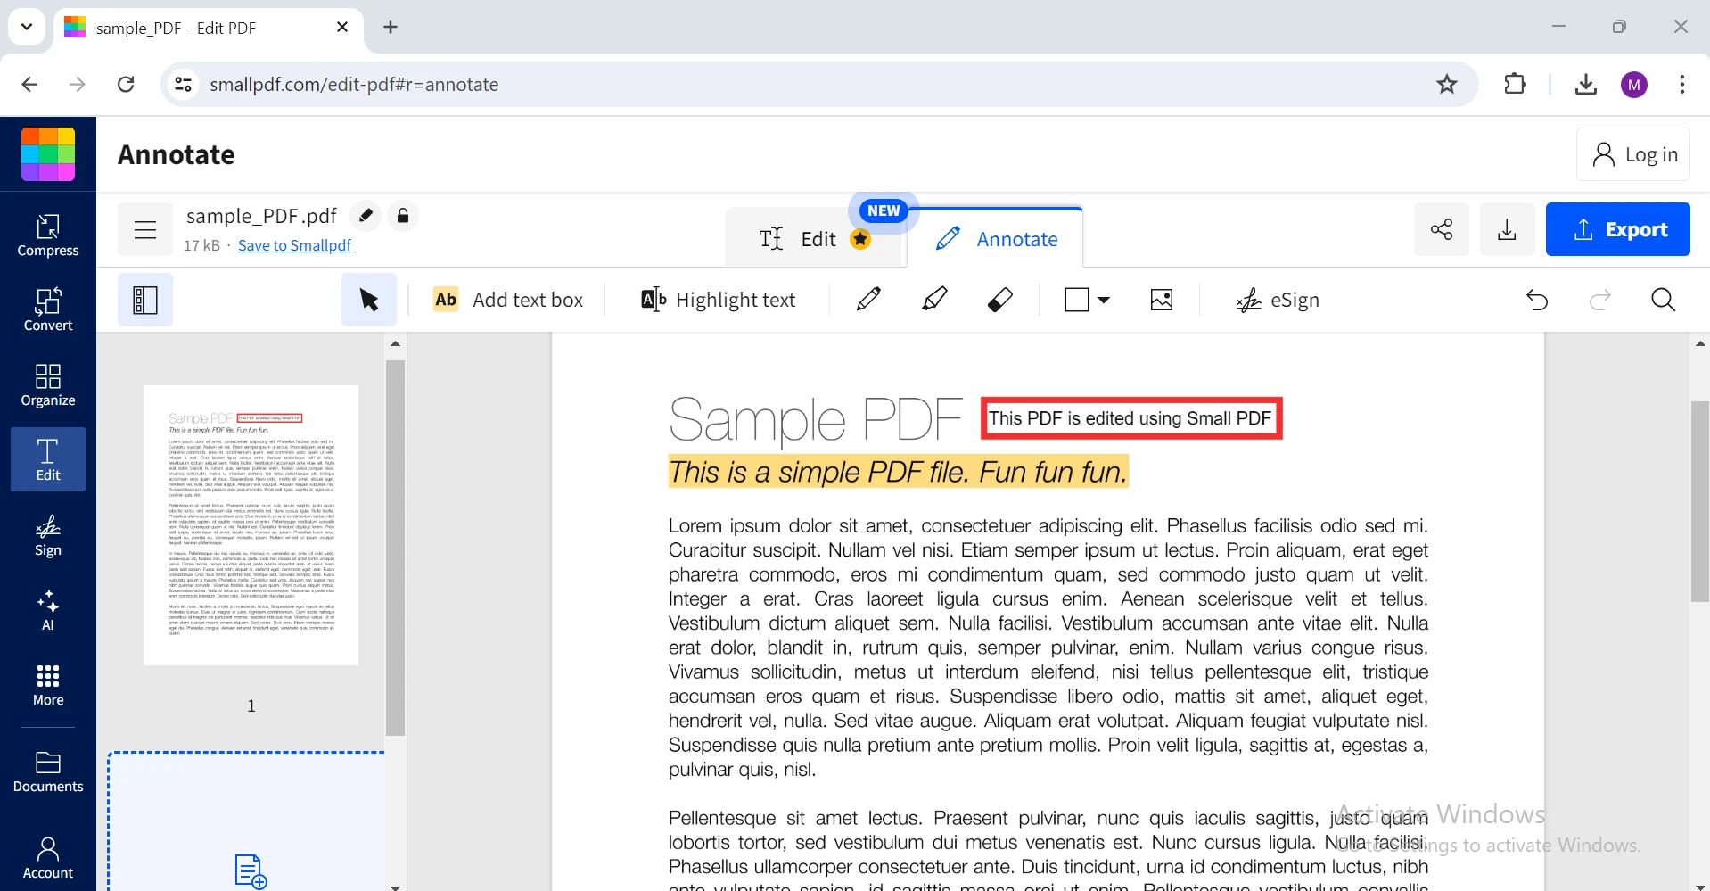This screenshot has width=1710, height=891.
Task: Share the document
Action: point(1442,229)
